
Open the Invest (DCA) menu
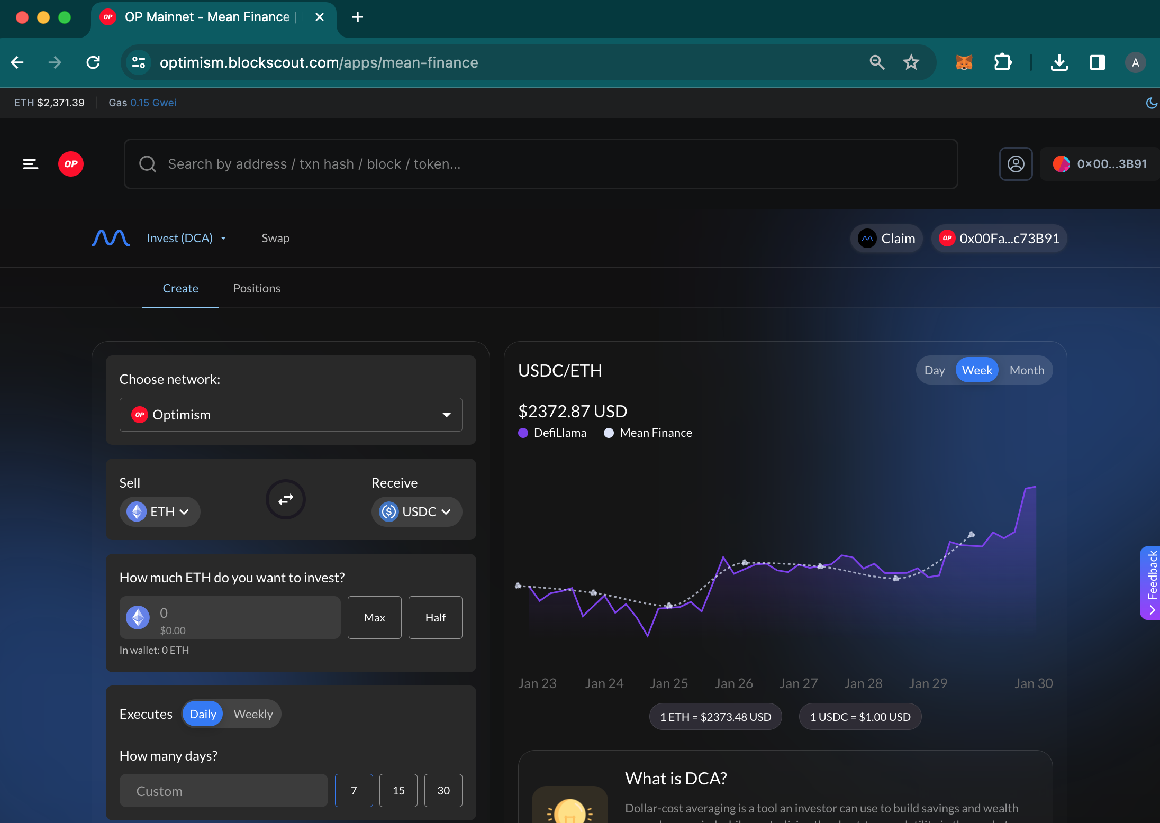[186, 238]
